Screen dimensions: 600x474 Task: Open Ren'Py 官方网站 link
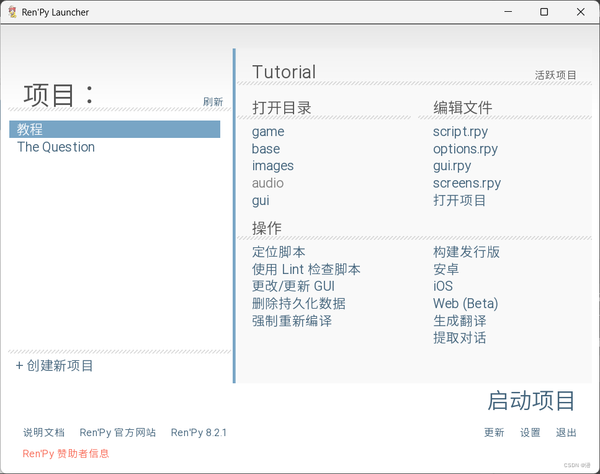point(117,432)
